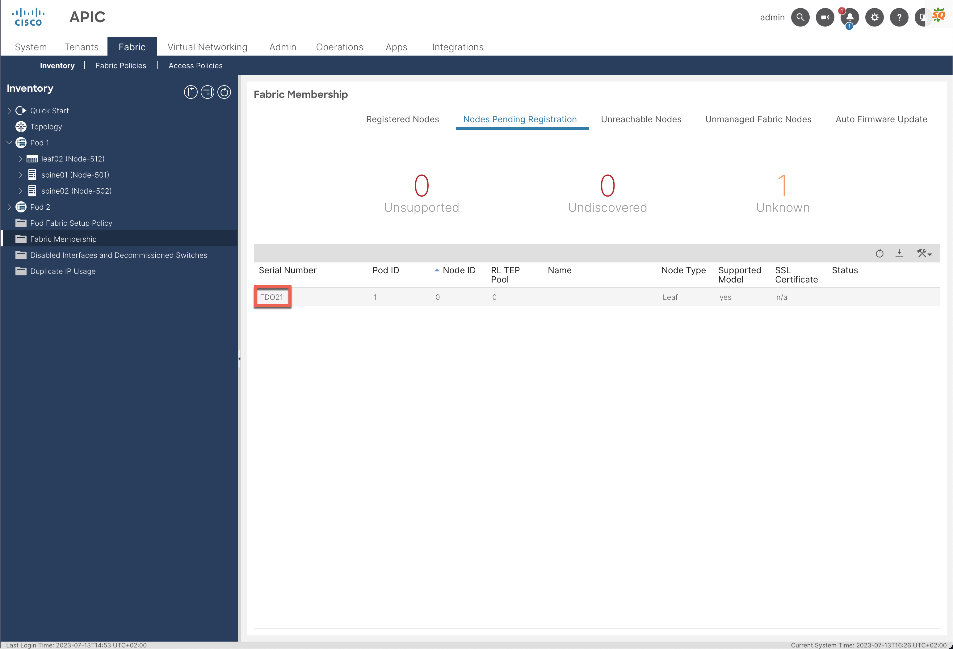Refresh the Inventory tree

(x=224, y=92)
